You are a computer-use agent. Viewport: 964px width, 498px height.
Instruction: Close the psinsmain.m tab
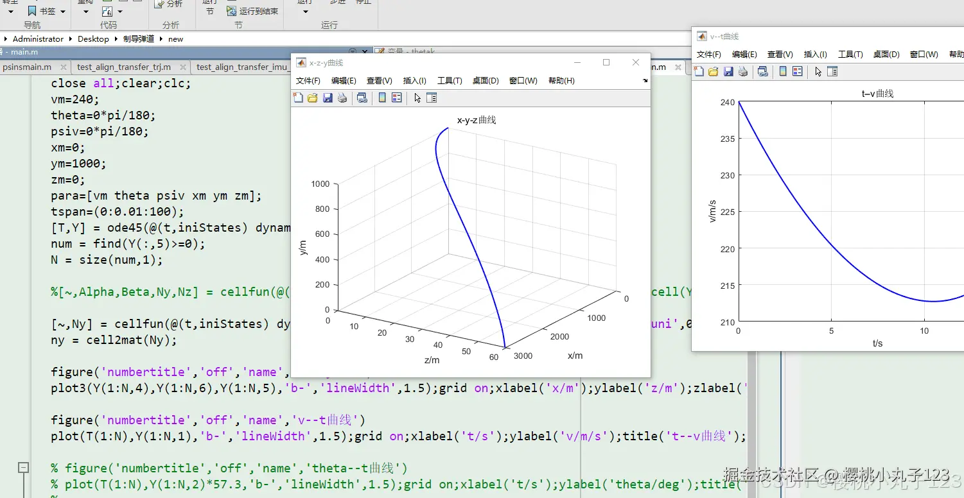click(64, 67)
